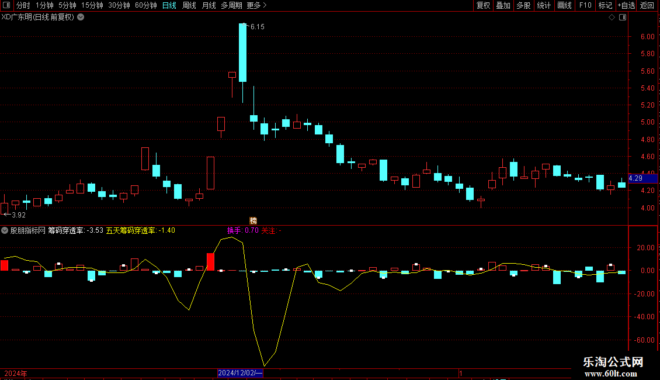Click the tall cyan candle at 6.15 peak
The height and width of the screenshot is (380, 660).
coord(243,53)
